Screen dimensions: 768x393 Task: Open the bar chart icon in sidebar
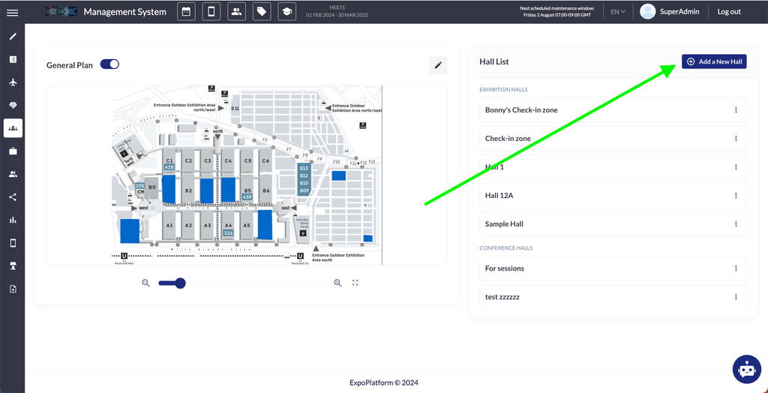(x=13, y=220)
